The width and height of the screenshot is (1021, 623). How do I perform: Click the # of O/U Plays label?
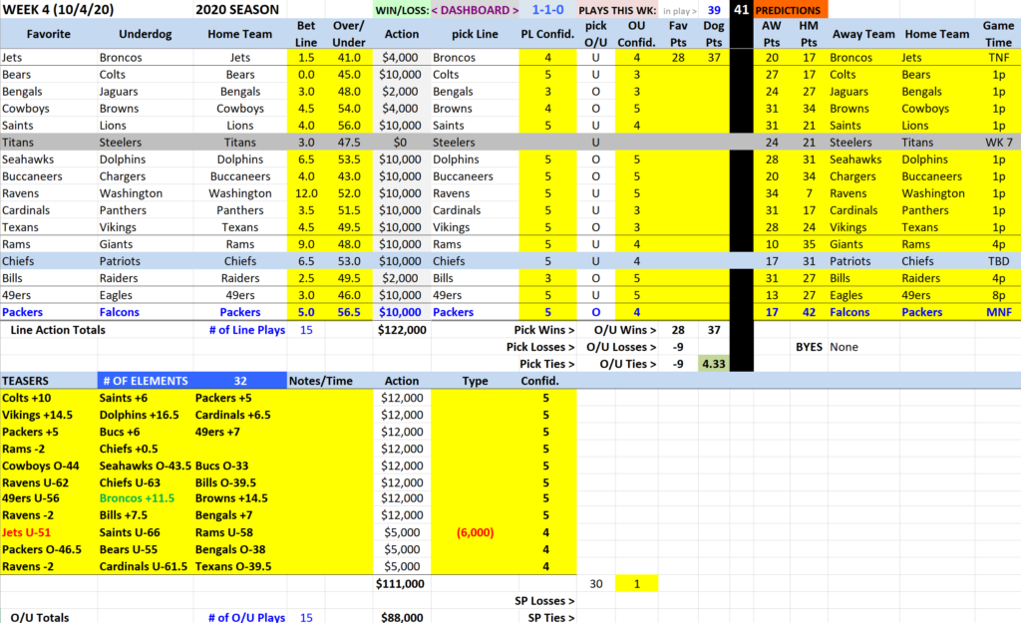pyautogui.click(x=247, y=617)
